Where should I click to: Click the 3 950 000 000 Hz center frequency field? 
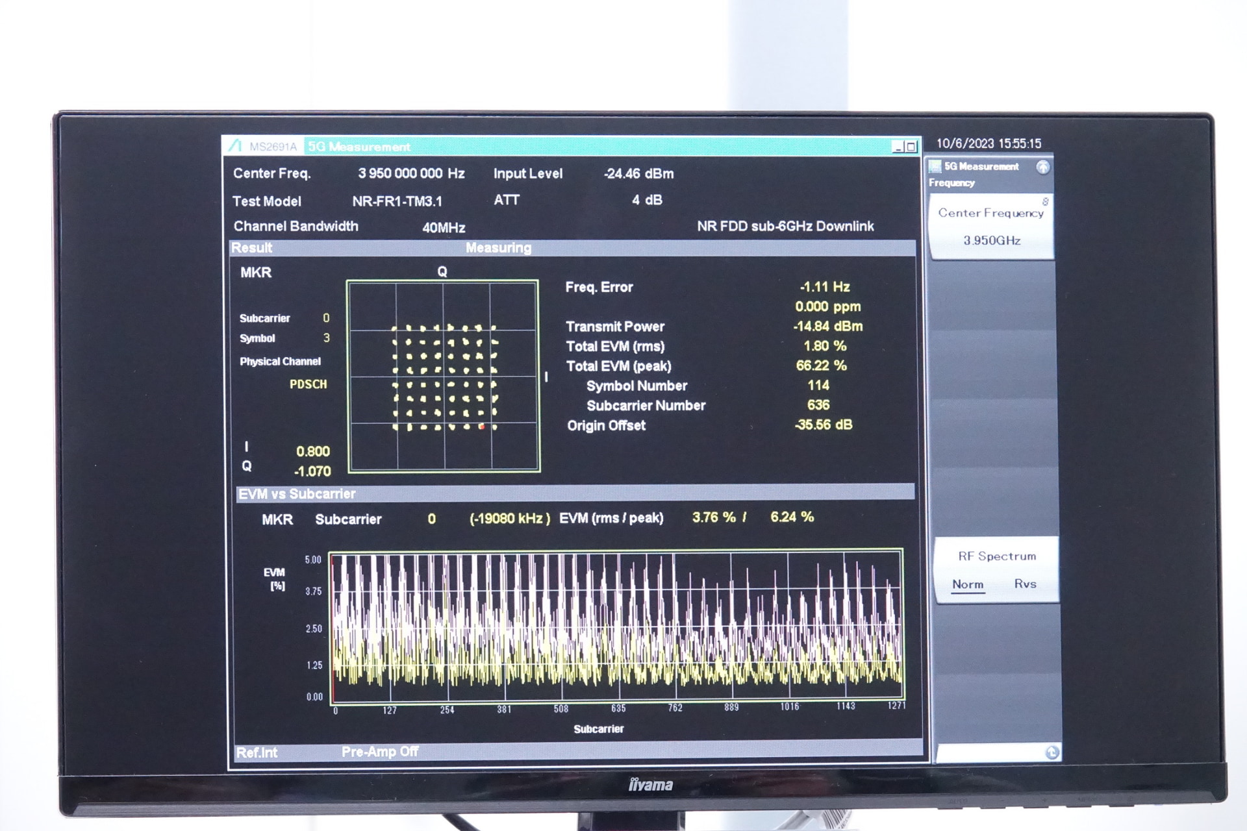[410, 173]
